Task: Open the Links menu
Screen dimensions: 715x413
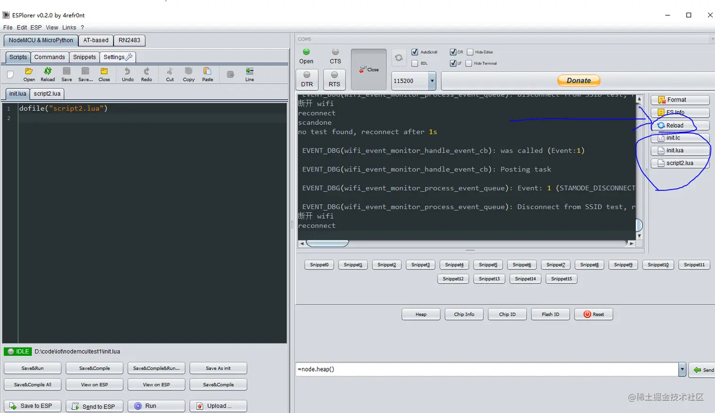Action: point(69,27)
